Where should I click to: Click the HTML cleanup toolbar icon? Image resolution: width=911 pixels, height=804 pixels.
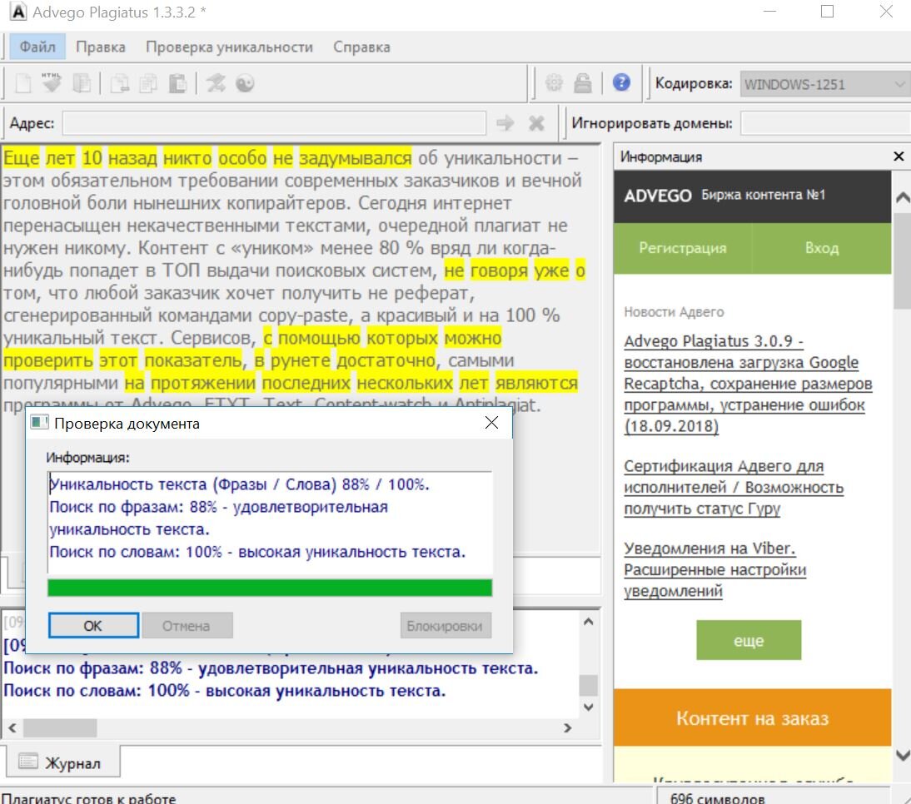tap(51, 83)
